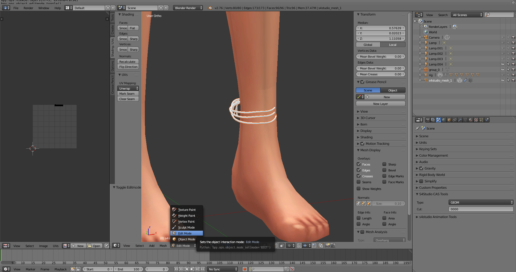
Task: Switch transform orientation to Local
Action: click(393, 45)
